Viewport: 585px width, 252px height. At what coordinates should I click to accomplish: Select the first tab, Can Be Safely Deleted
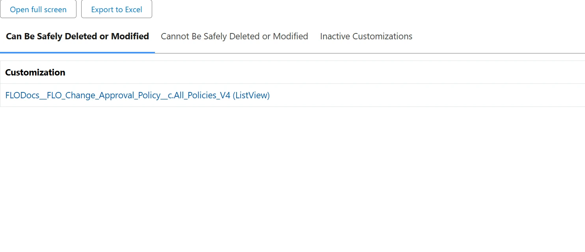coord(77,36)
